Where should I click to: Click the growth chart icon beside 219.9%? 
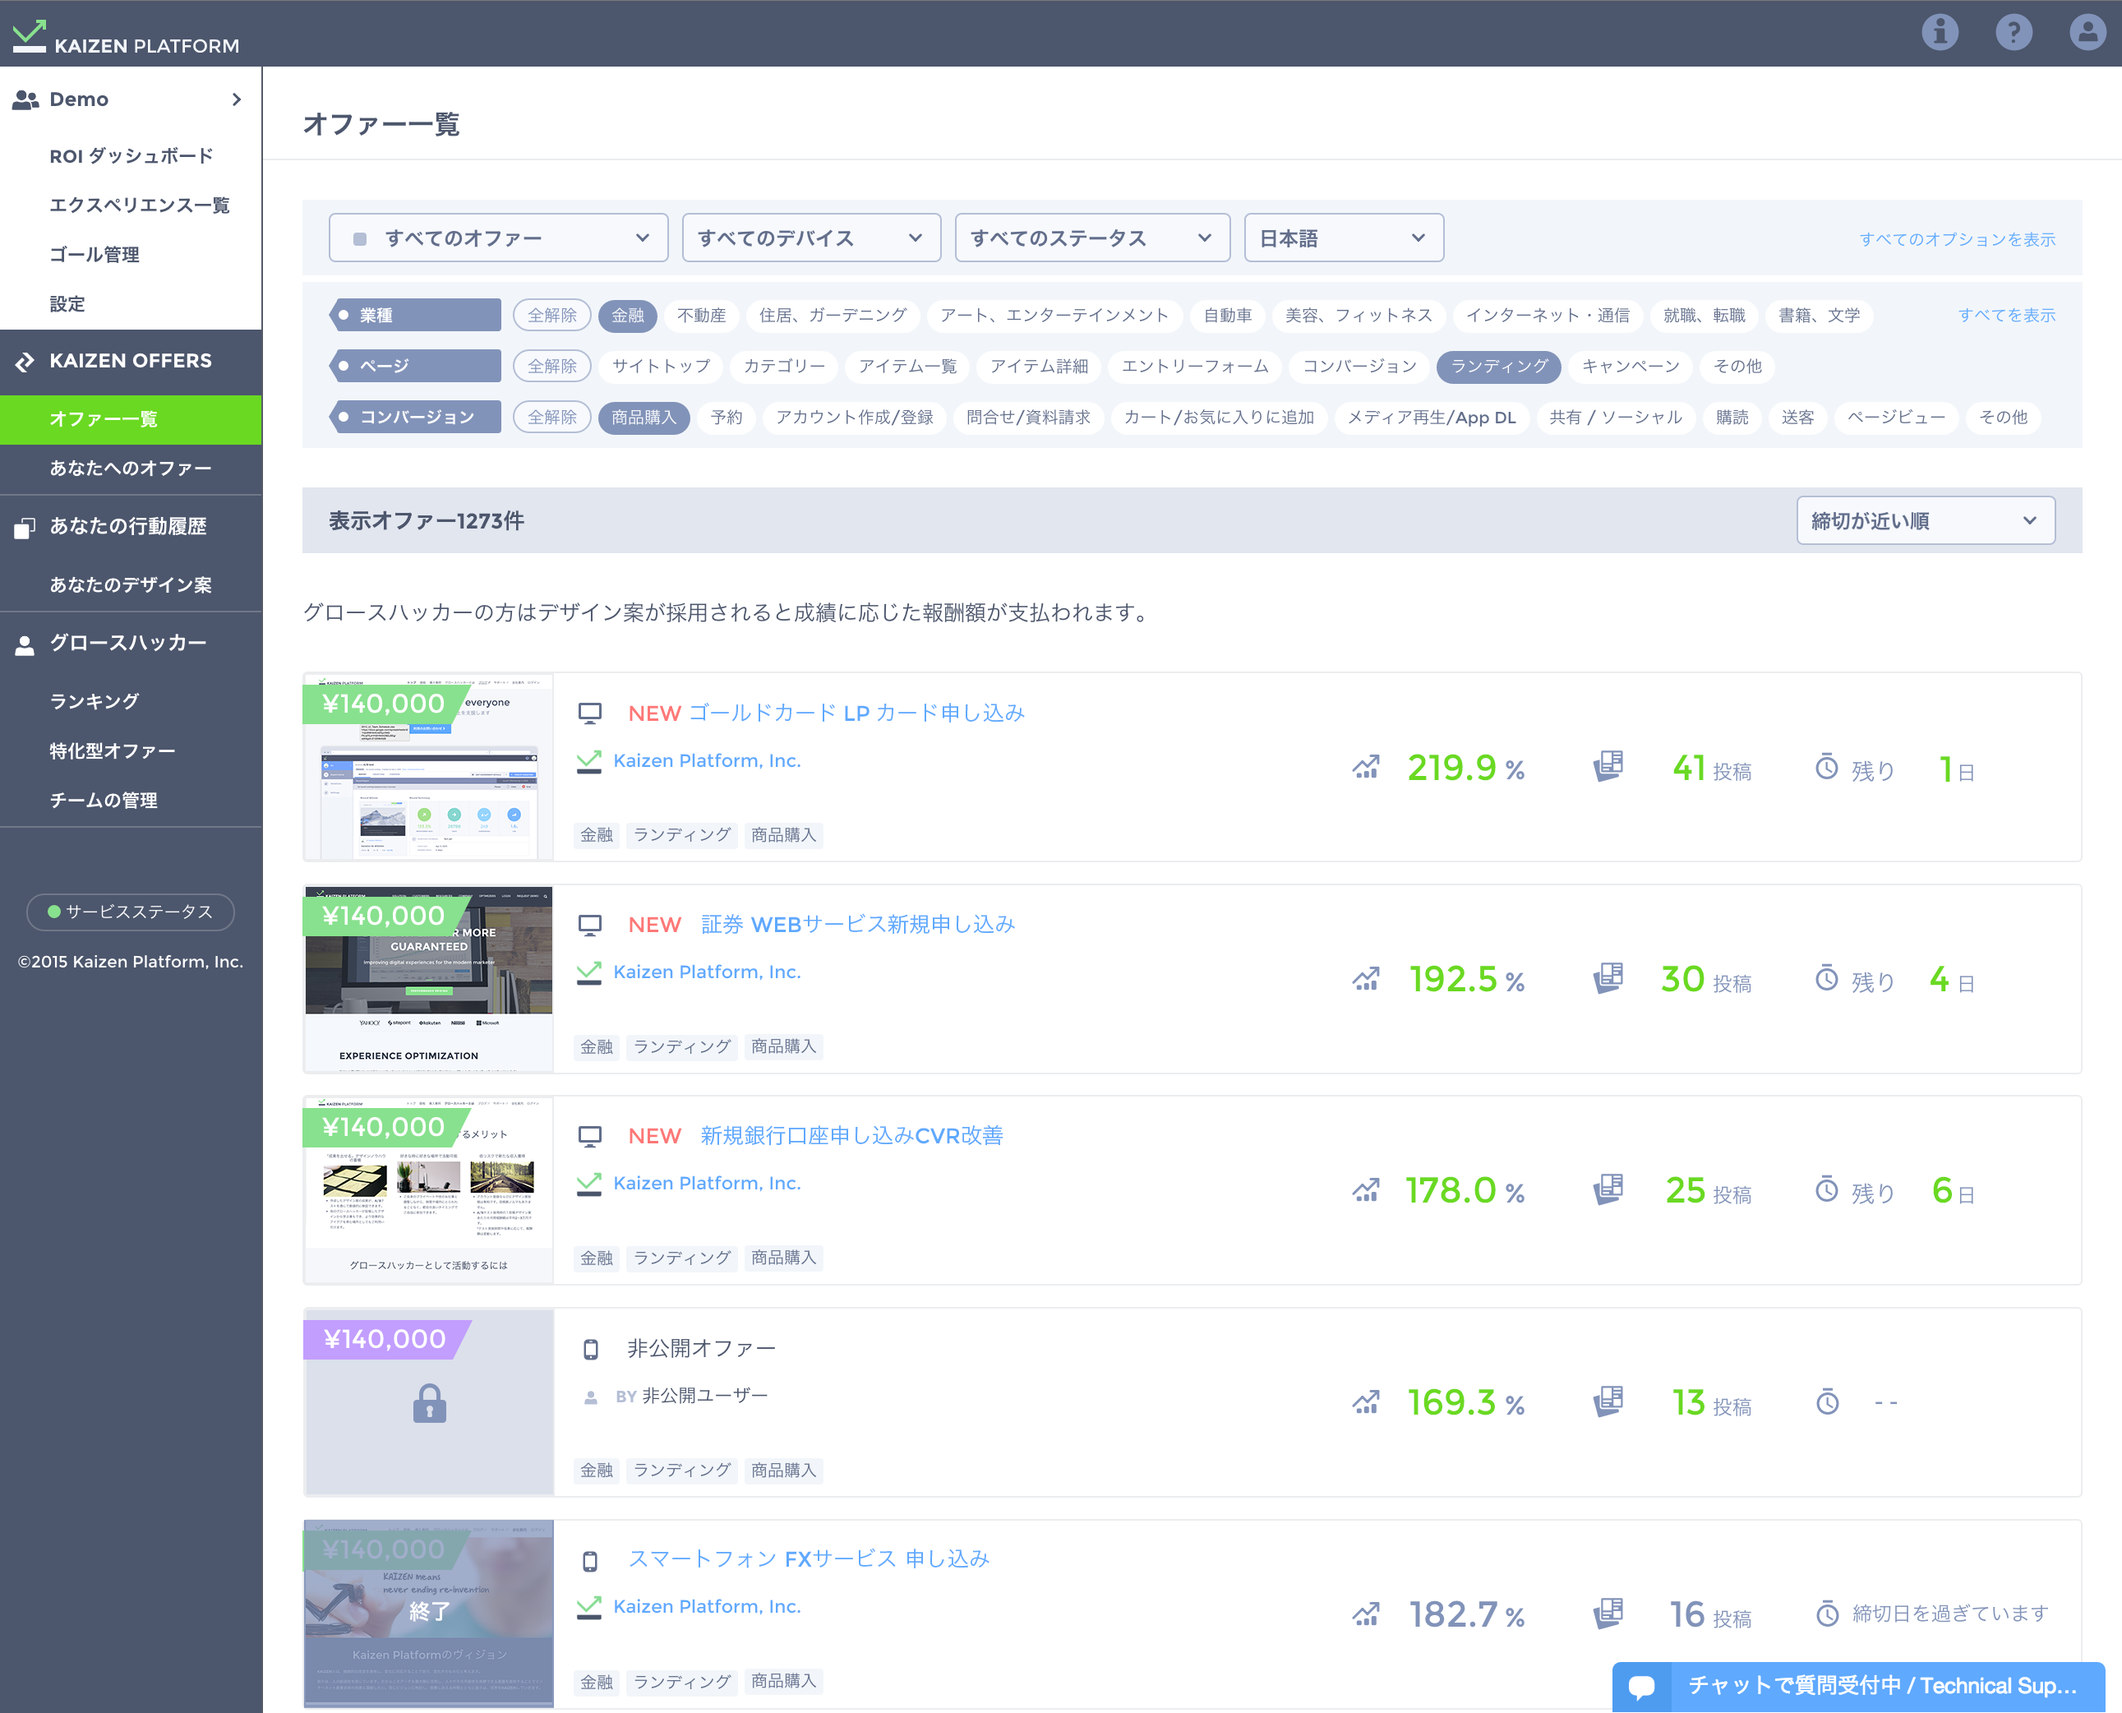[1365, 768]
